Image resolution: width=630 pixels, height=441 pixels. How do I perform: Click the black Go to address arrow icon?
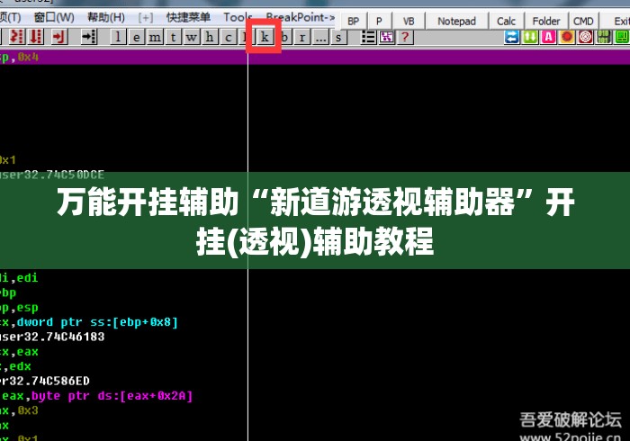pyautogui.click(x=89, y=37)
